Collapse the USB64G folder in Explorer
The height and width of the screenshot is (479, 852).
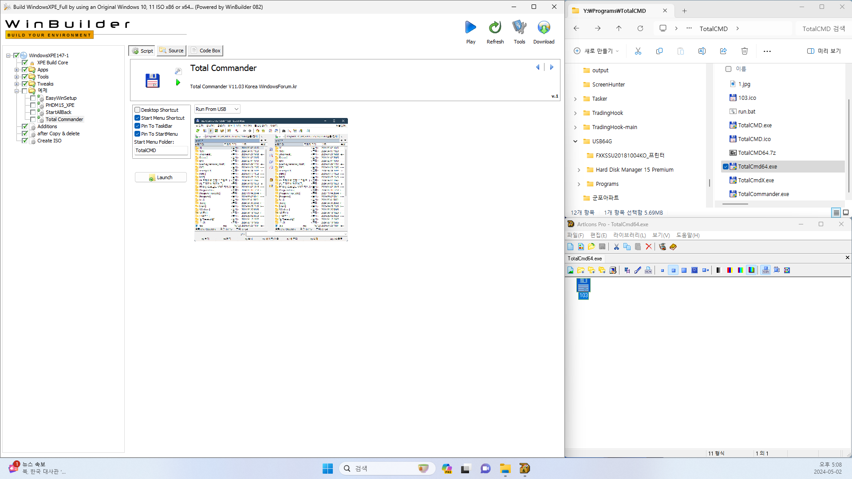[x=575, y=141]
